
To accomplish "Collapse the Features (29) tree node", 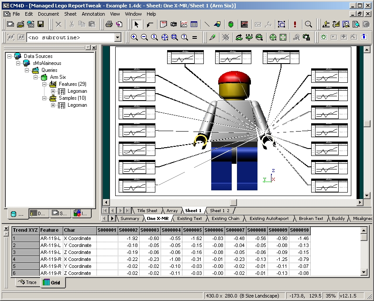I will (x=45, y=84).
